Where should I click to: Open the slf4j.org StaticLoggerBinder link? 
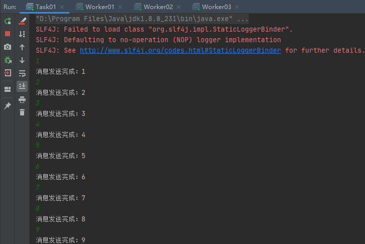(x=181, y=50)
